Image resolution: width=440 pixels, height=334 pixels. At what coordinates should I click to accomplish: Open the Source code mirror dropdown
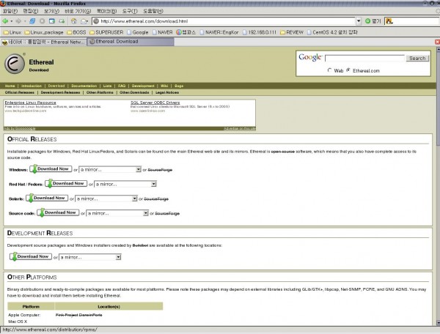point(117,213)
